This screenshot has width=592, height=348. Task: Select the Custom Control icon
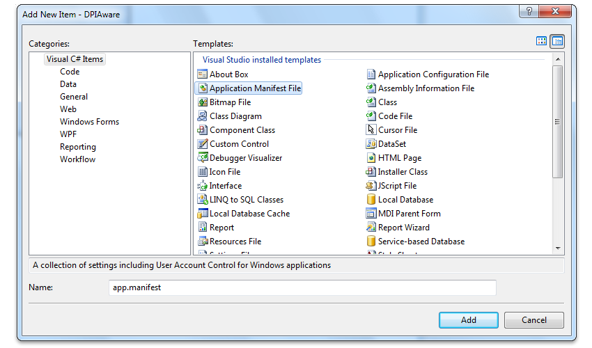203,144
